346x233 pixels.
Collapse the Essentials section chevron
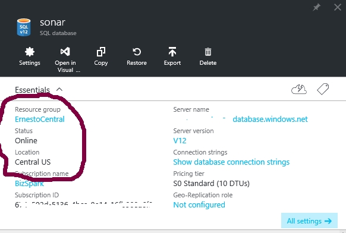coord(59,90)
